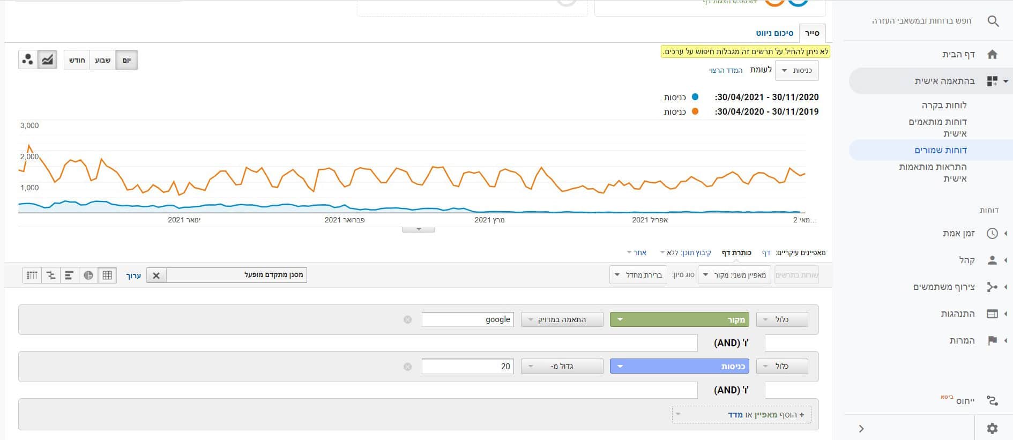
Task: Open the אחר other dimension menu
Action: 637,252
